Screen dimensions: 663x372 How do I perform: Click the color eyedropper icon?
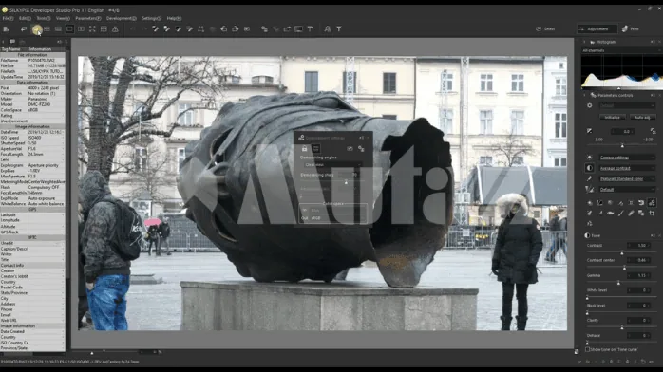[x=590, y=178]
